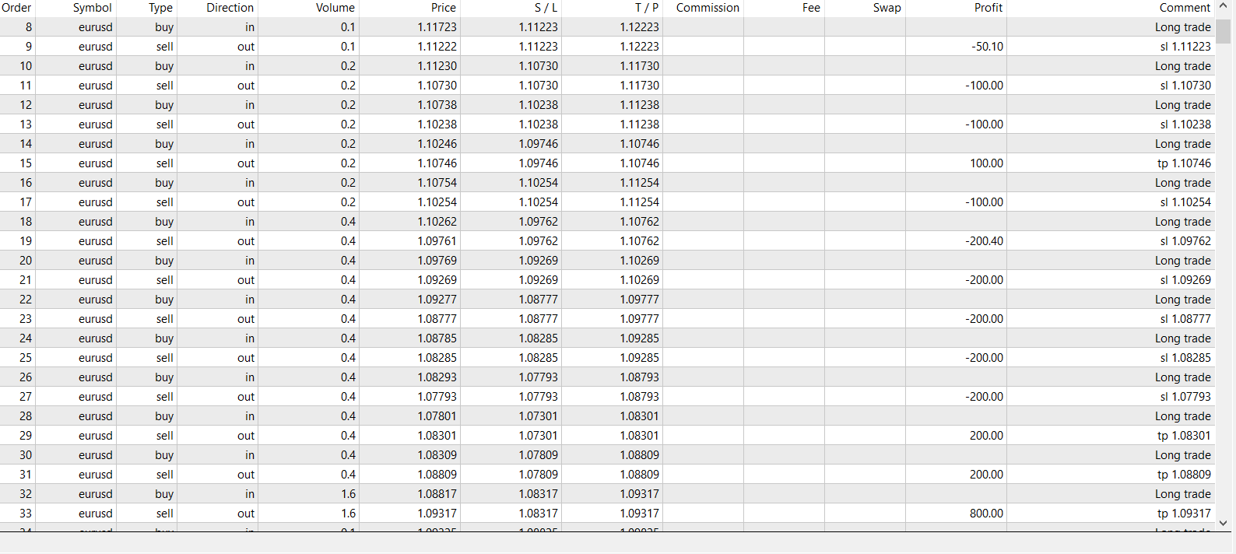Click the Type column header
The height and width of the screenshot is (554, 1236).
pos(160,8)
